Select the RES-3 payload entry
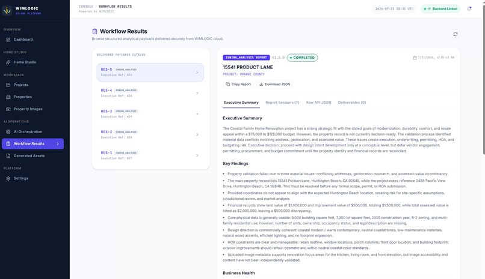Viewport: 485px width, 279px height. 150,114
